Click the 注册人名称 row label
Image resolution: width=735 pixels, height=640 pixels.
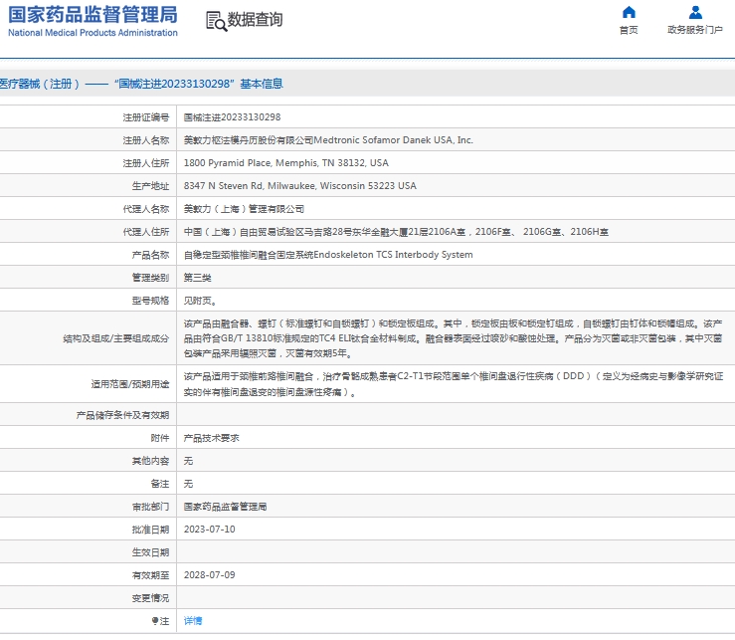[x=146, y=140]
